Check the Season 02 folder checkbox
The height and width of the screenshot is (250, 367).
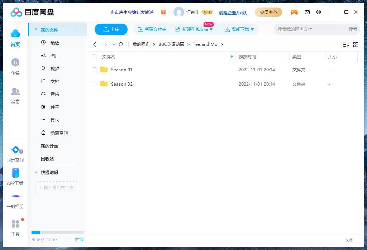pyautogui.click(x=94, y=84)
